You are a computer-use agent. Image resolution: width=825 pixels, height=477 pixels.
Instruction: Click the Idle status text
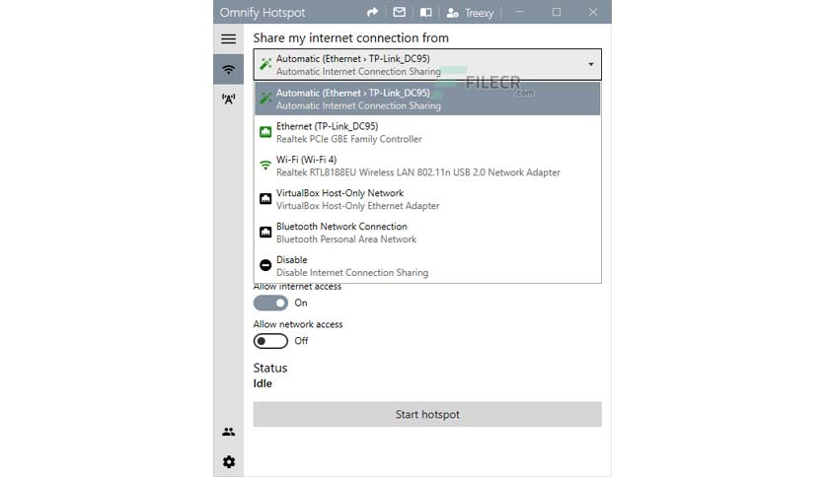coord(262,383)
